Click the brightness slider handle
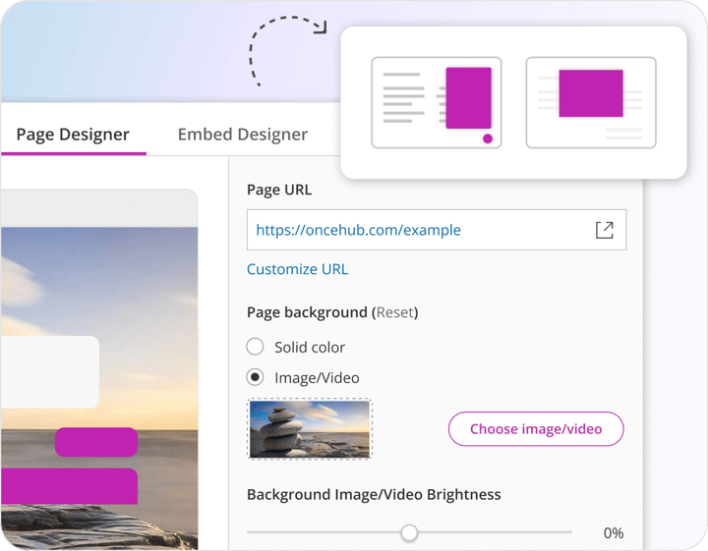Viewport: 708px width, 551px height. pyautogui.click(x=409, y=532)
